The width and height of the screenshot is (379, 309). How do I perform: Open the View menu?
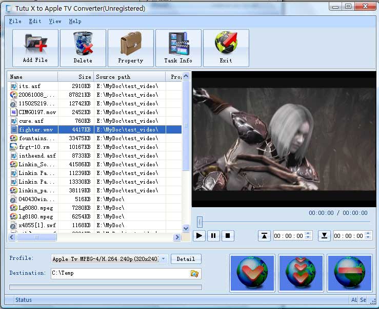coord(55,21)
